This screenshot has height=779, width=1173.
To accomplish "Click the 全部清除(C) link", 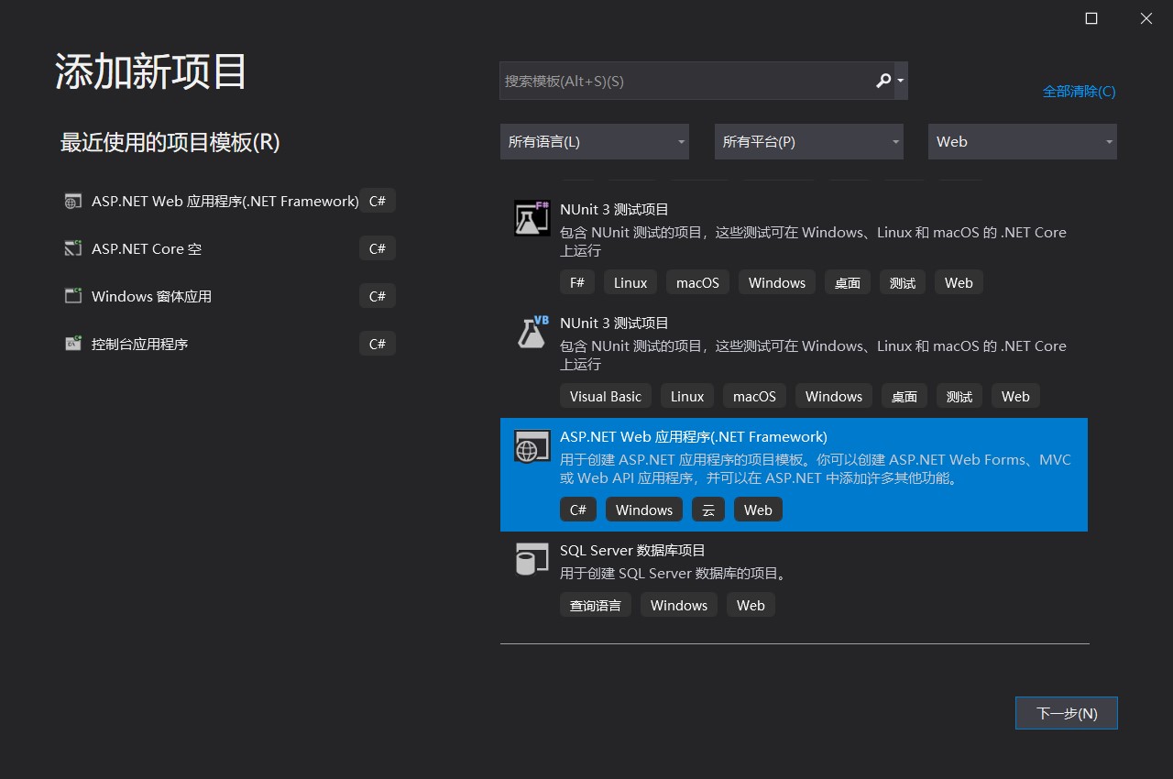I will pos(1079,92).
